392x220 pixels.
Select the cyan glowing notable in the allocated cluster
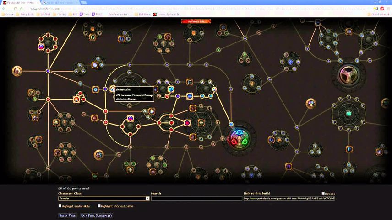click(x=171, y=89)
